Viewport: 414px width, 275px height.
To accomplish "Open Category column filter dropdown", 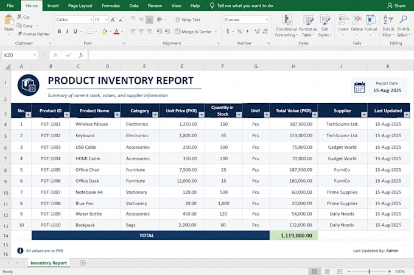I will click(155, 115).
